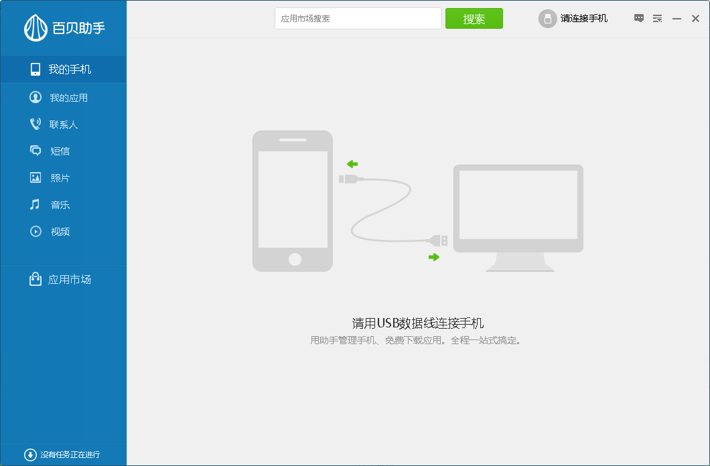Click the 我的应用 person icon
710x466 pixels.
35,97
